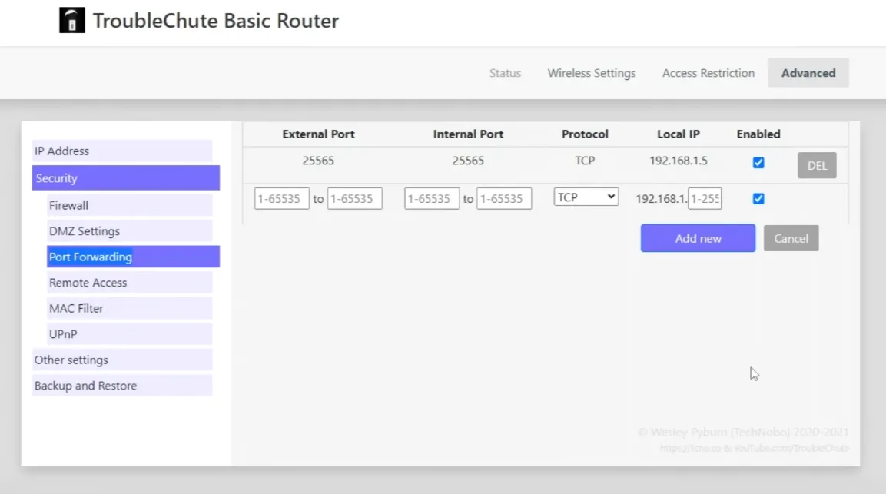
Task: Select the Advanced tab
Action: tap(808, 73)
